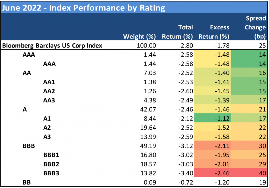Image resolution: width=269 pixels, height=188 pixels.
Task: Click the -3.40 total return cell
Action: coord(185,173)
